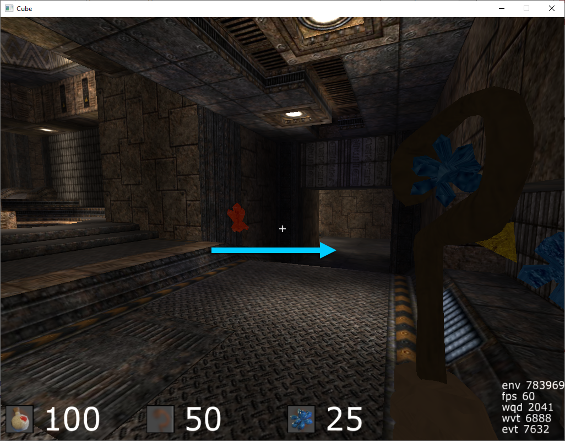Click the blue ammo icon beside 25

pyautogui.click(x=301, y=420)
